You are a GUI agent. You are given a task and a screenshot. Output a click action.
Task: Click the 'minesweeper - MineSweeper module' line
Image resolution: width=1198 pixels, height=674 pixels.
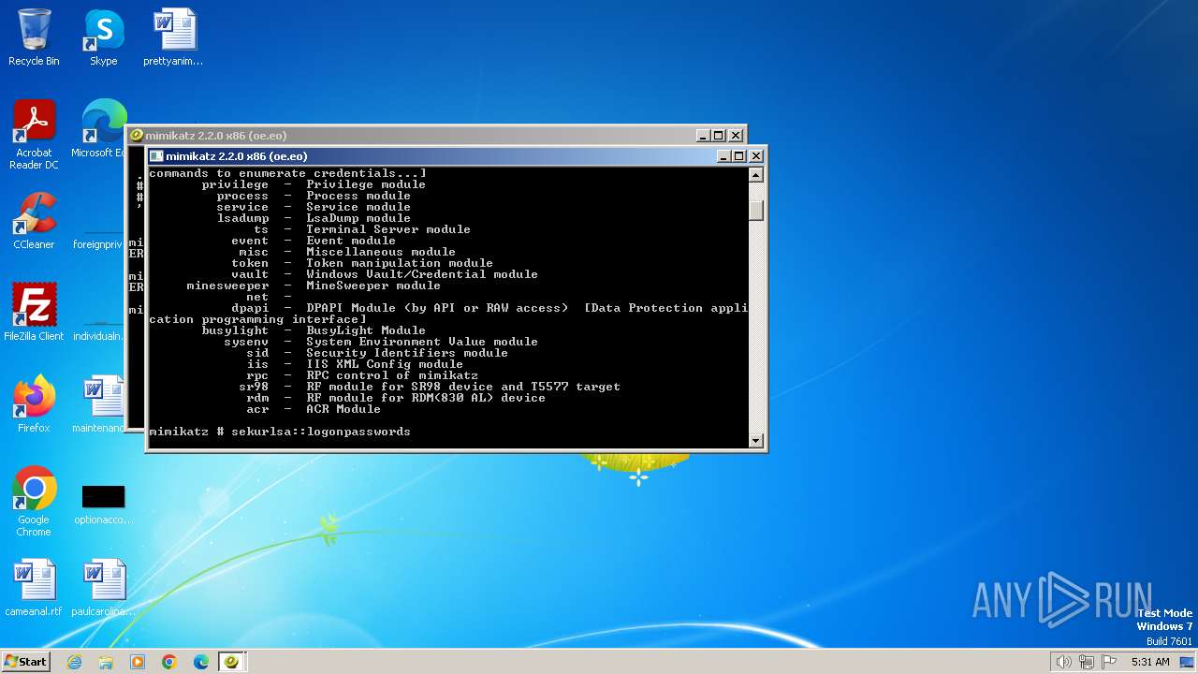click(314, 286)
